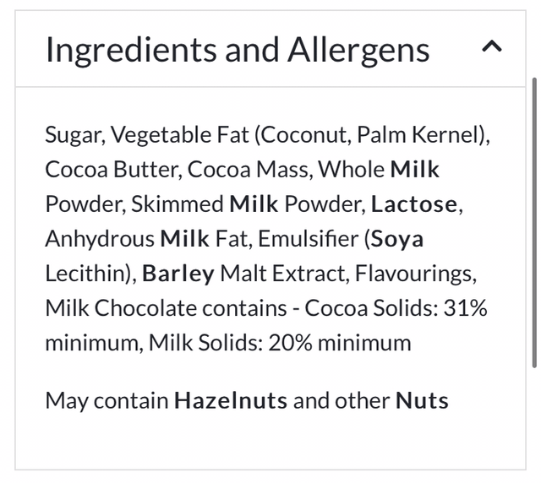Click the bold Barley allergen word

178,274
